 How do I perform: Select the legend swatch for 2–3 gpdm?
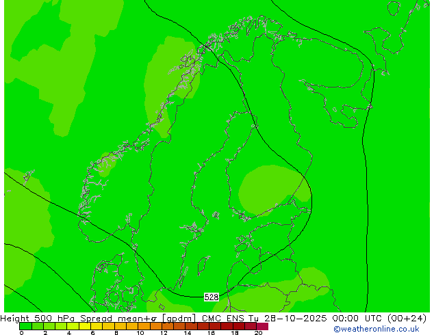pos(49,326)
